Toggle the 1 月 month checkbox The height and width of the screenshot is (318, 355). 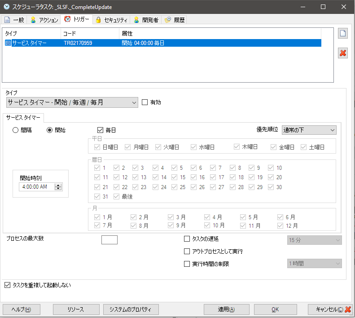[97, 217]
